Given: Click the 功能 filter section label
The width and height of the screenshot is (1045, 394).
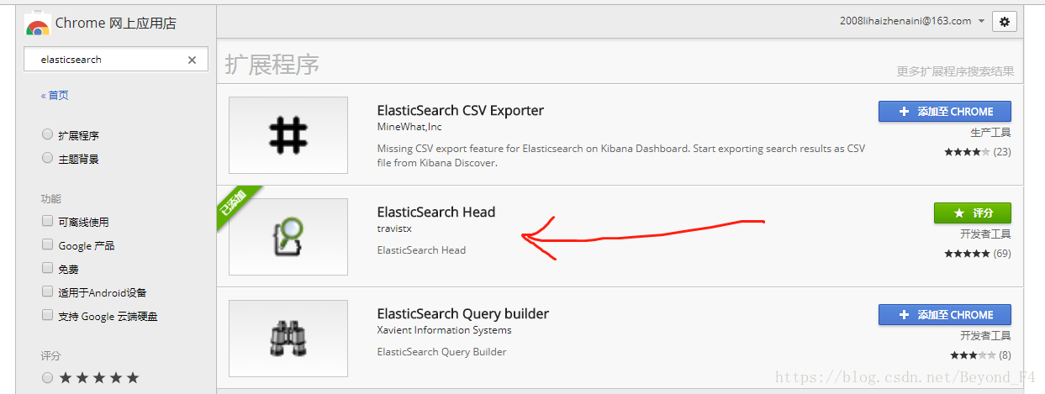Looking at the screenshot, I should tap(51, 199).
